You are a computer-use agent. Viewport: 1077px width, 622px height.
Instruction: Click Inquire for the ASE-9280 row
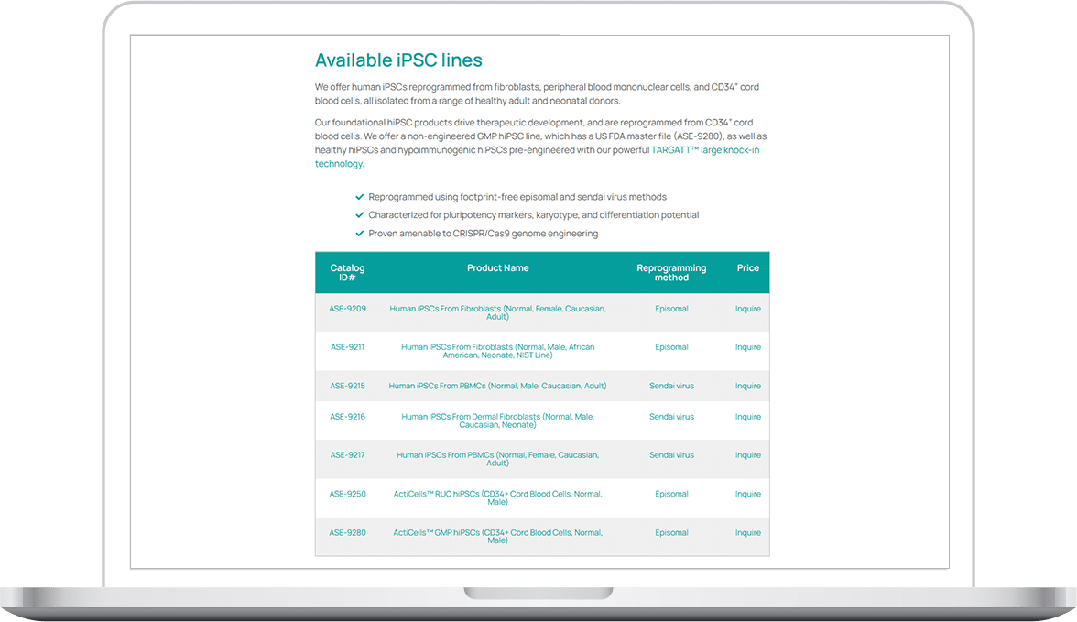point(747,532)
